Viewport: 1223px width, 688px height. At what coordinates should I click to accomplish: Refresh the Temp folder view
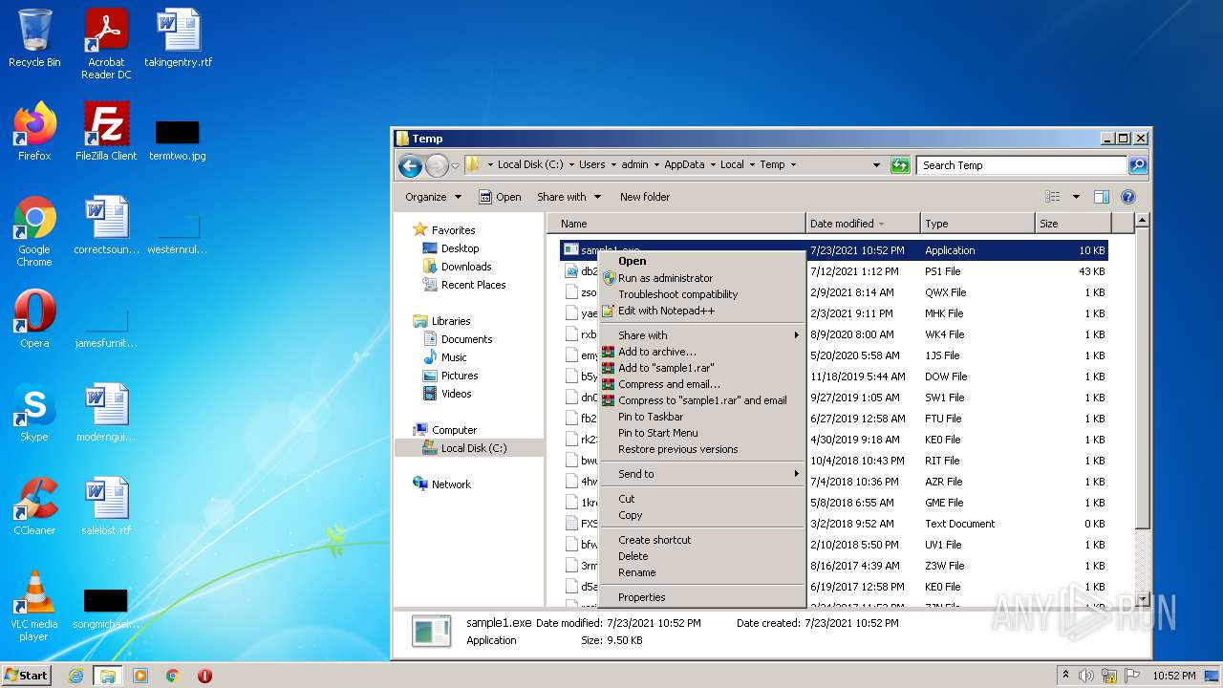coord(900,165)
